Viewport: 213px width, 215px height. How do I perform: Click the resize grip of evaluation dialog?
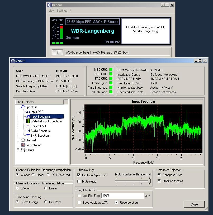click(x=206, y=209)
